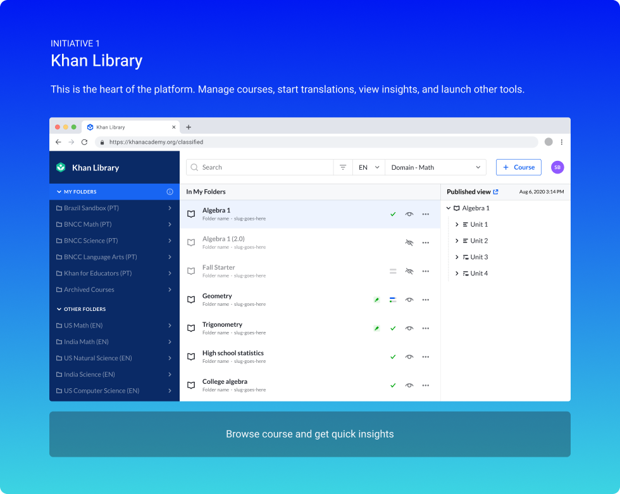Toggle visibility eye for High school statistics
Screen dimensions: 620x494
pyautogui.click(x=409, y=357)
